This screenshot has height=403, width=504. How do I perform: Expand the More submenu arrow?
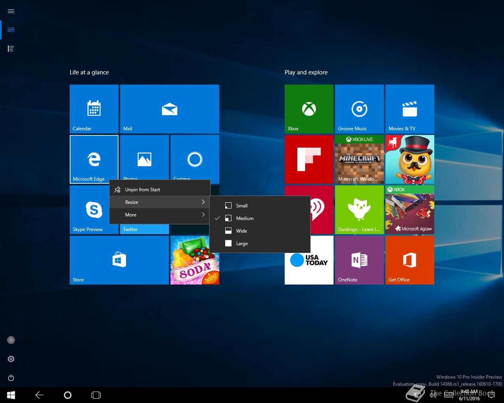tap(203, 214)
